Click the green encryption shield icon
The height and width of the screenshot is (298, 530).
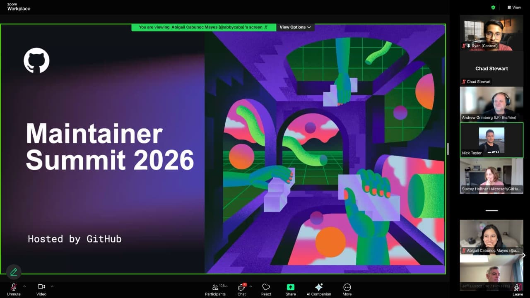pyautogui.click(x=493, y=7)
